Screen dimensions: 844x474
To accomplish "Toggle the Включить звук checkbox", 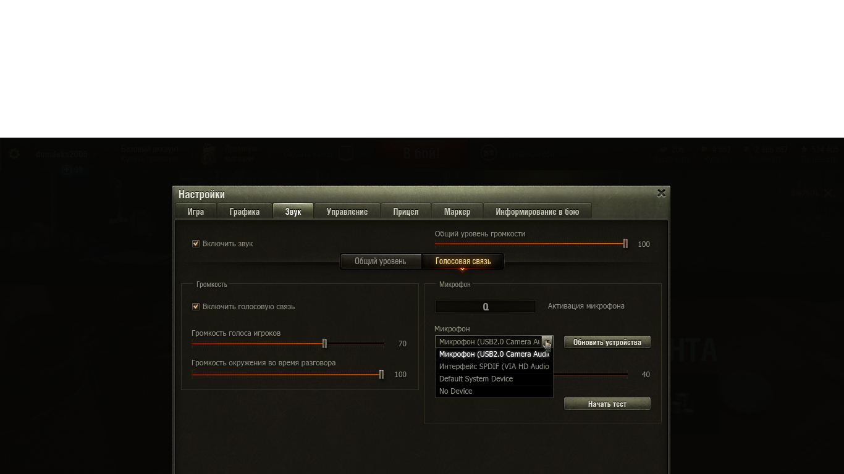I will pos(196,244).
